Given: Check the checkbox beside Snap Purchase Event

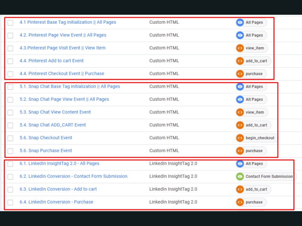Looking at the screenshot, I should coord(10,150).
